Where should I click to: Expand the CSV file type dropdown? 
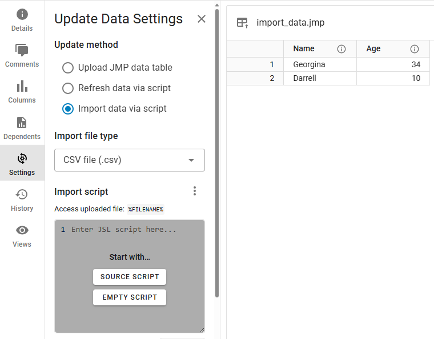click(x=130, y=160)
